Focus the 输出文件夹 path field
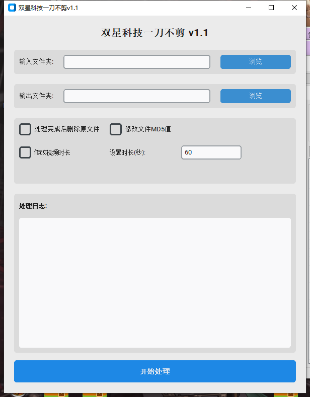The image size is (310, 397). (x=137, y=96)
